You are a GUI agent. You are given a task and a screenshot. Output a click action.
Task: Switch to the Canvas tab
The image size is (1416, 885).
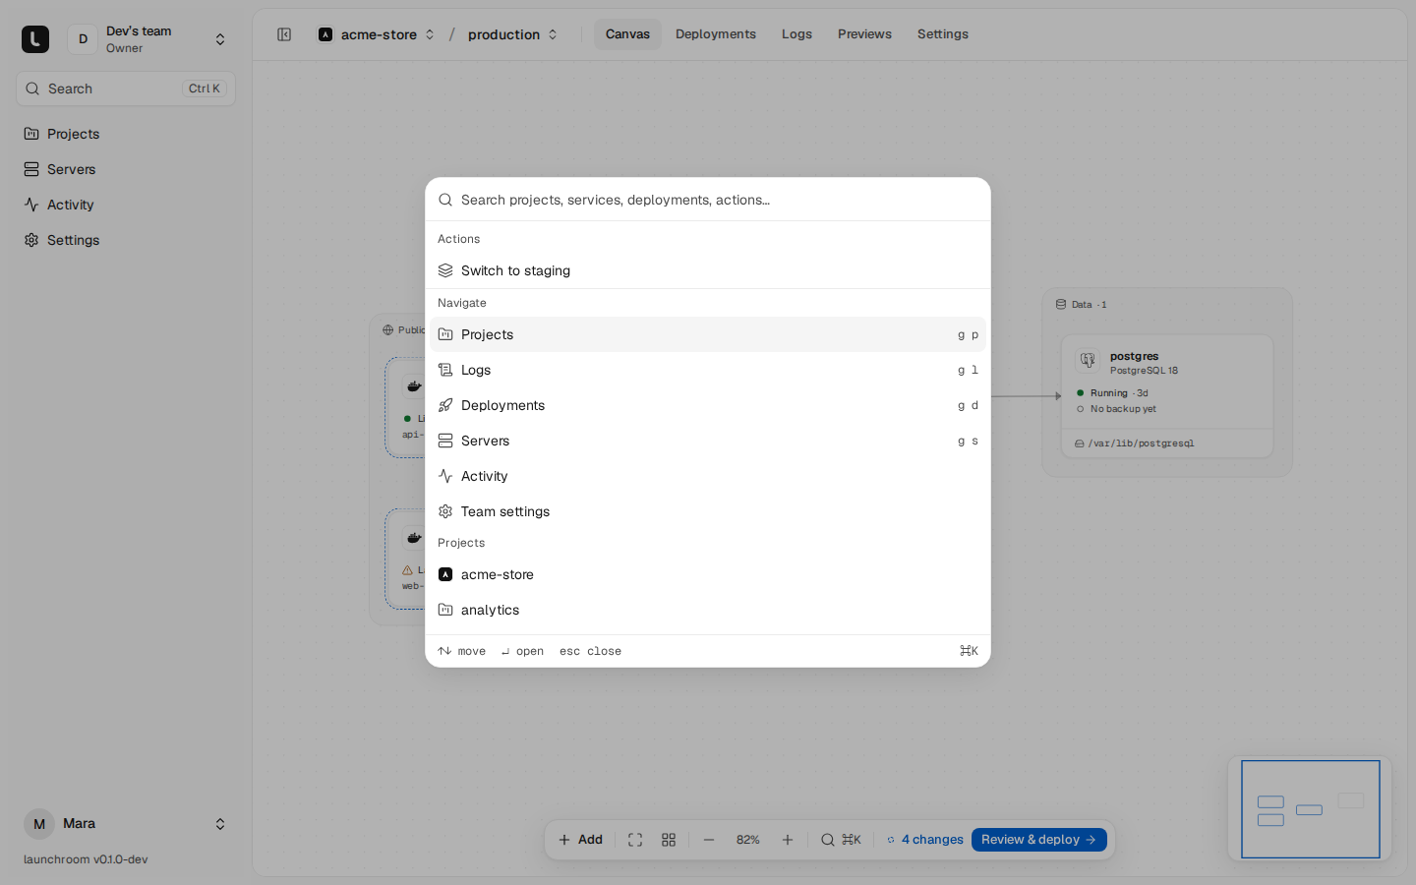pos(627,34)
